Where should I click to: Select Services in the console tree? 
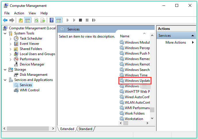(x=26, y=85)
